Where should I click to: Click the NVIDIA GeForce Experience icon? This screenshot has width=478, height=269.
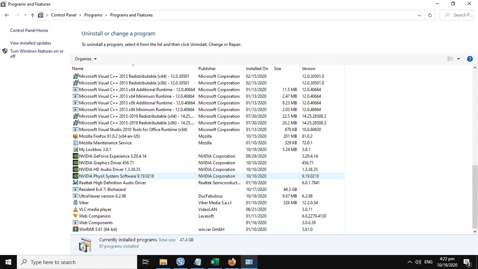(x=75, y=156)
